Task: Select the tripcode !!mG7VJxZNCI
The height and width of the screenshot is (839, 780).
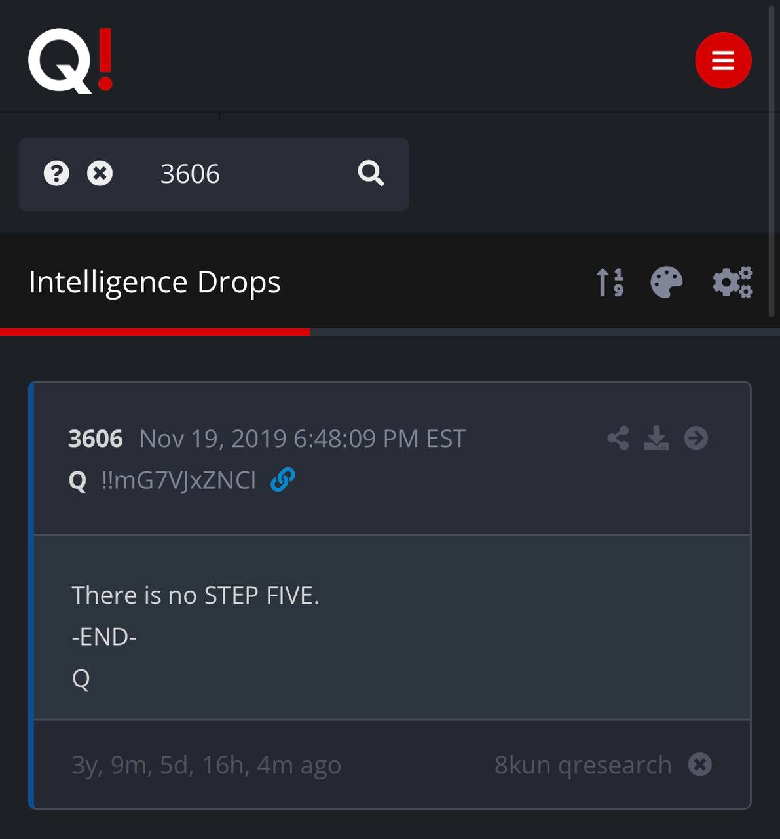Action: pyautogui.click(x=179, y=480)
